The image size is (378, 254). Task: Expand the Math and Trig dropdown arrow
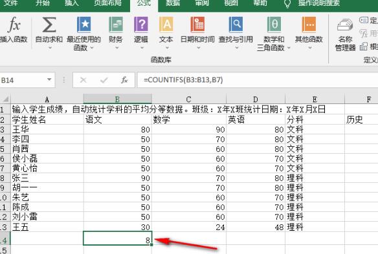point(289,48)
